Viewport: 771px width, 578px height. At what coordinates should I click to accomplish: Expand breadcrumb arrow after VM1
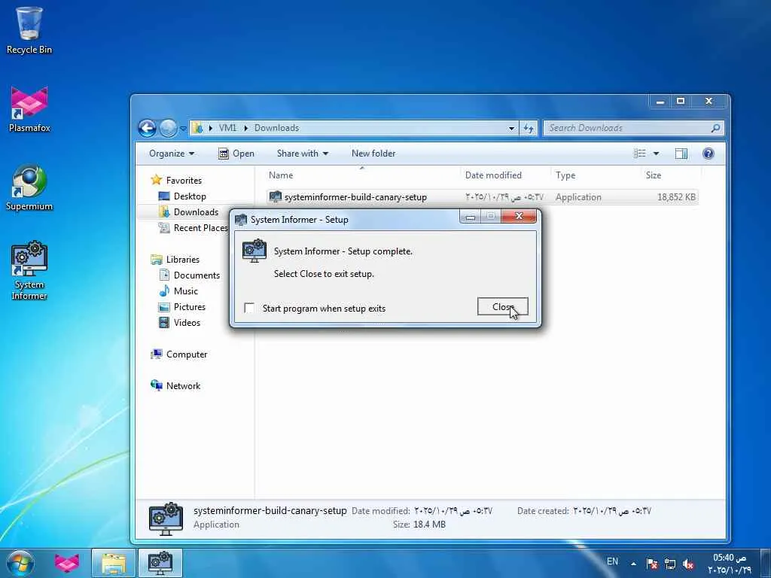click(246, 128)
